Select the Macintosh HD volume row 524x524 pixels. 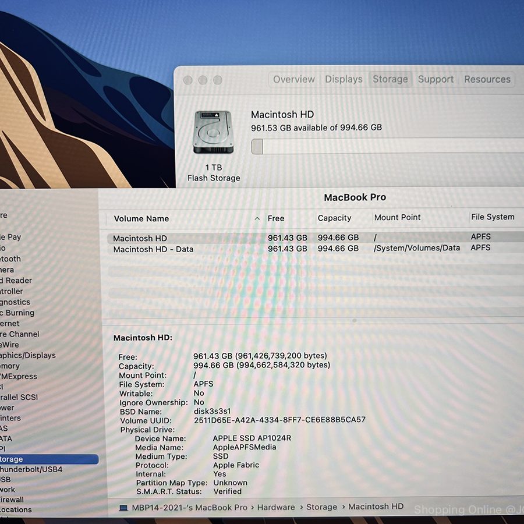[x=315, y=238]
